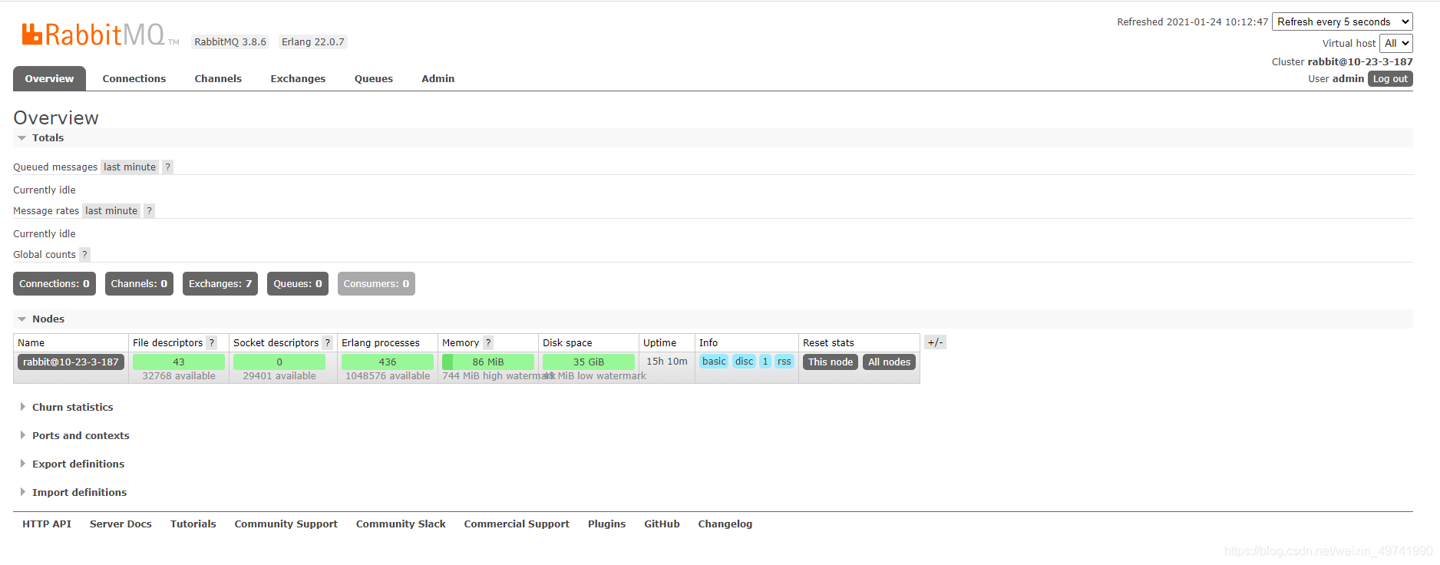Open Tutorials footer link
Image resolution: width=1440 pixels, height=565 pixels.
[x=193, y=524]
